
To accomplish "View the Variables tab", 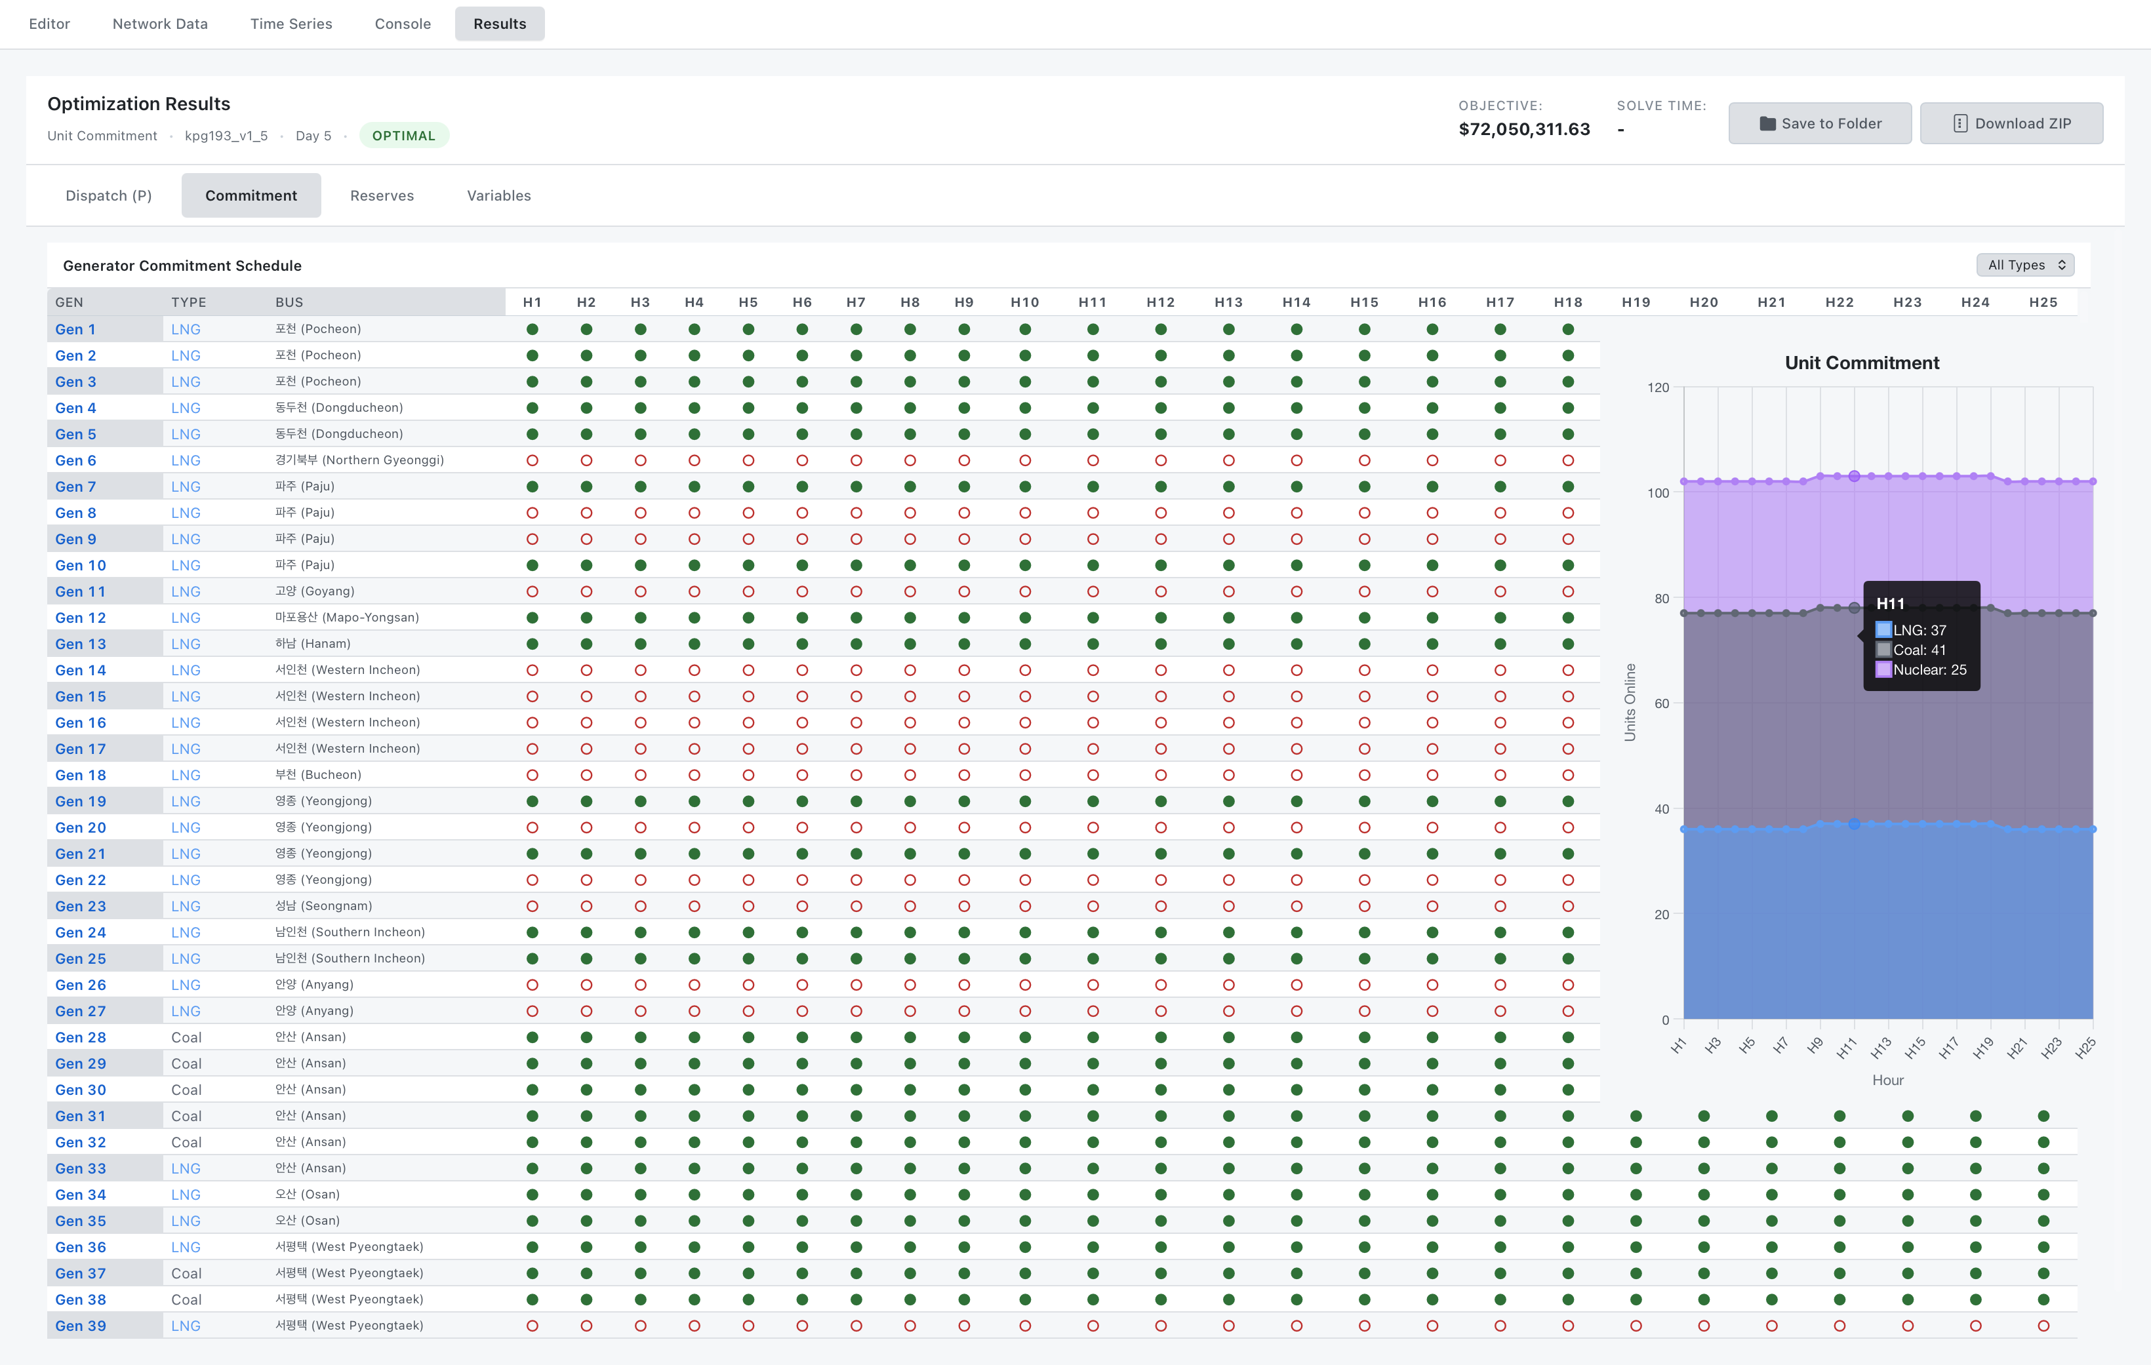I will tap(498, 195).
